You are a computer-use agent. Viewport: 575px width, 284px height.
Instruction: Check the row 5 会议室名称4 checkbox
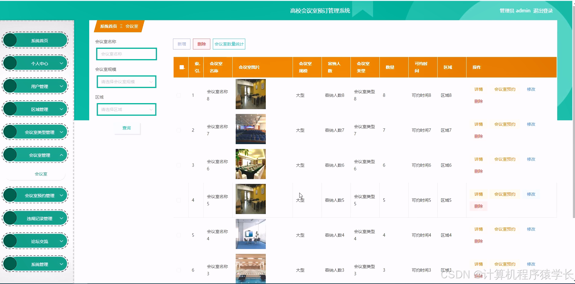click(x=179, y=235)
